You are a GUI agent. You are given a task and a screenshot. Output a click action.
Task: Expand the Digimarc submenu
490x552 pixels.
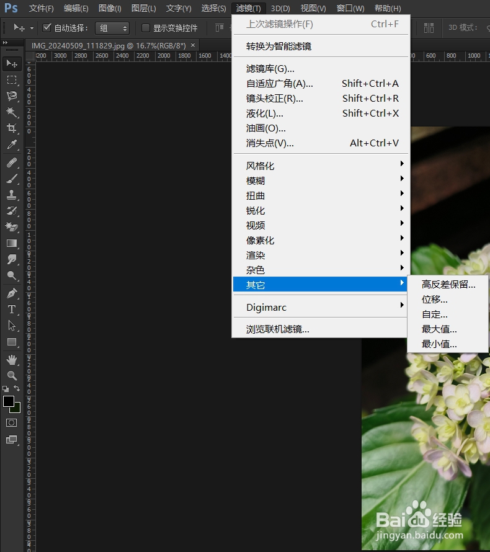click(321, 308)
